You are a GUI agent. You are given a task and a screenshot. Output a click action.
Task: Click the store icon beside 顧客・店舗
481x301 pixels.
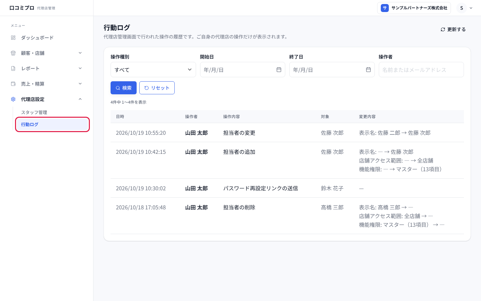click(13, 53)
